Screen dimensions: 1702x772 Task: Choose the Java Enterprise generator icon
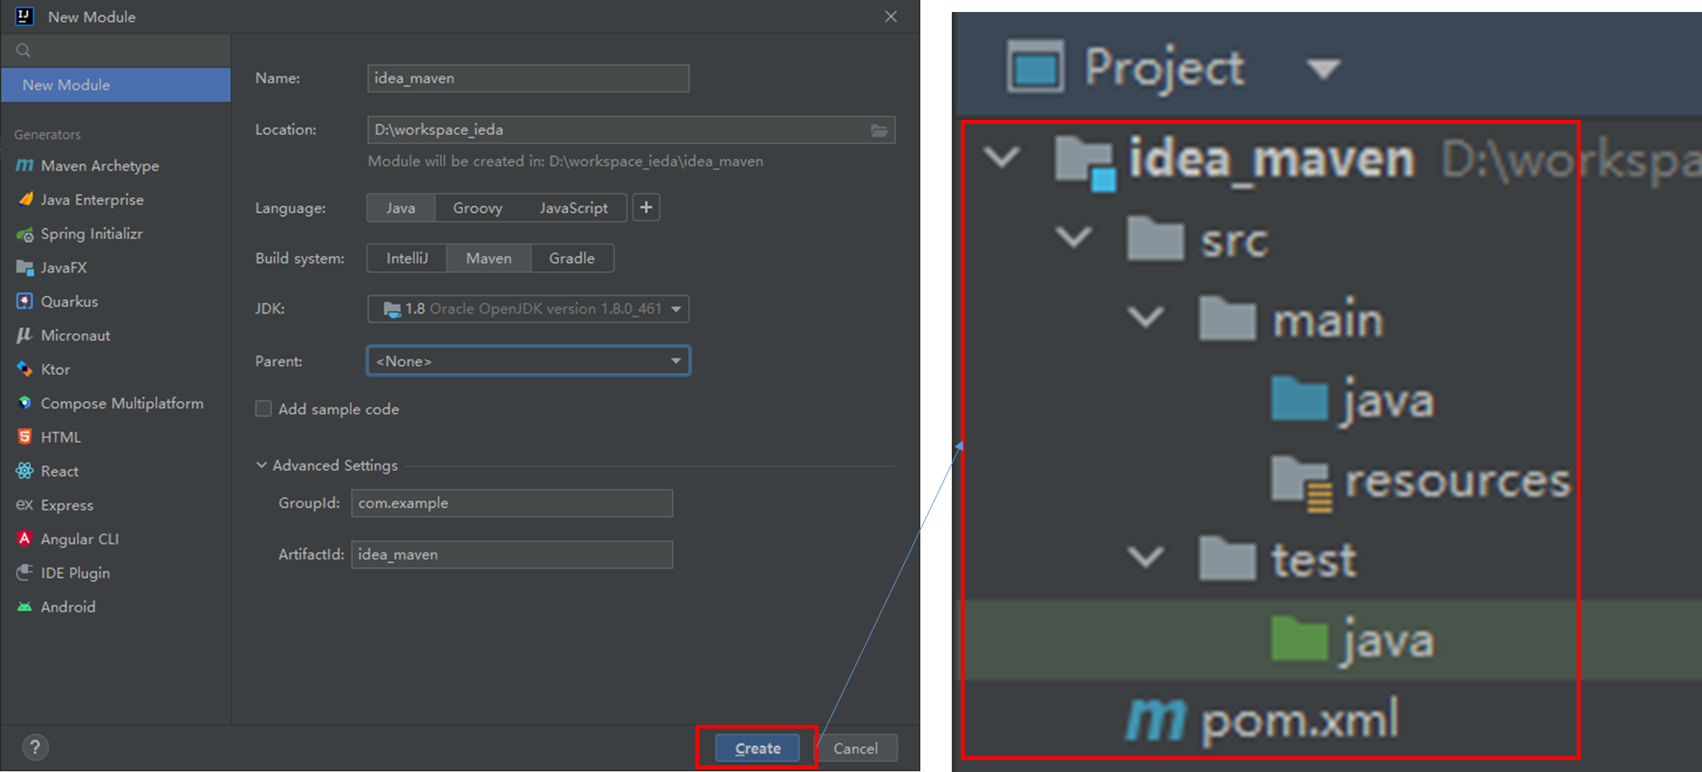(x=25, y=199)
